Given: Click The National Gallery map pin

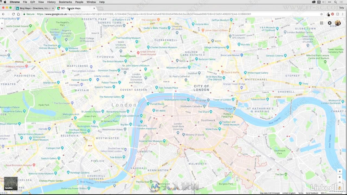Looking at the screenshot, I should pos(123,97).
